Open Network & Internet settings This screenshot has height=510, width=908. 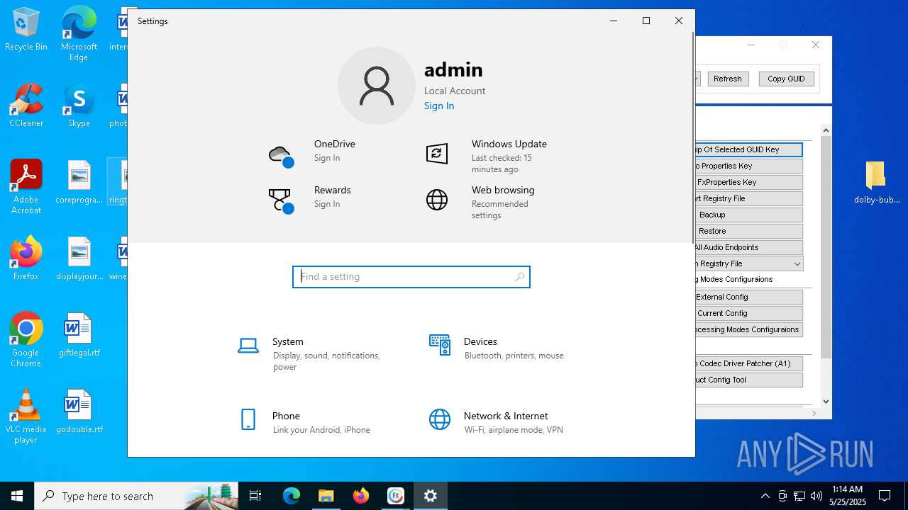(497, 422)
